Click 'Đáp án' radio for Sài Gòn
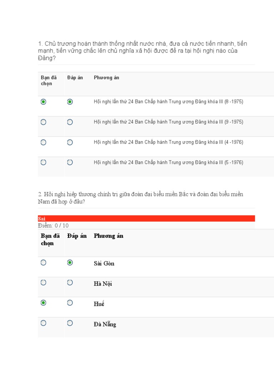The height and width of the screenshot is (365, 274). [70, 263]
